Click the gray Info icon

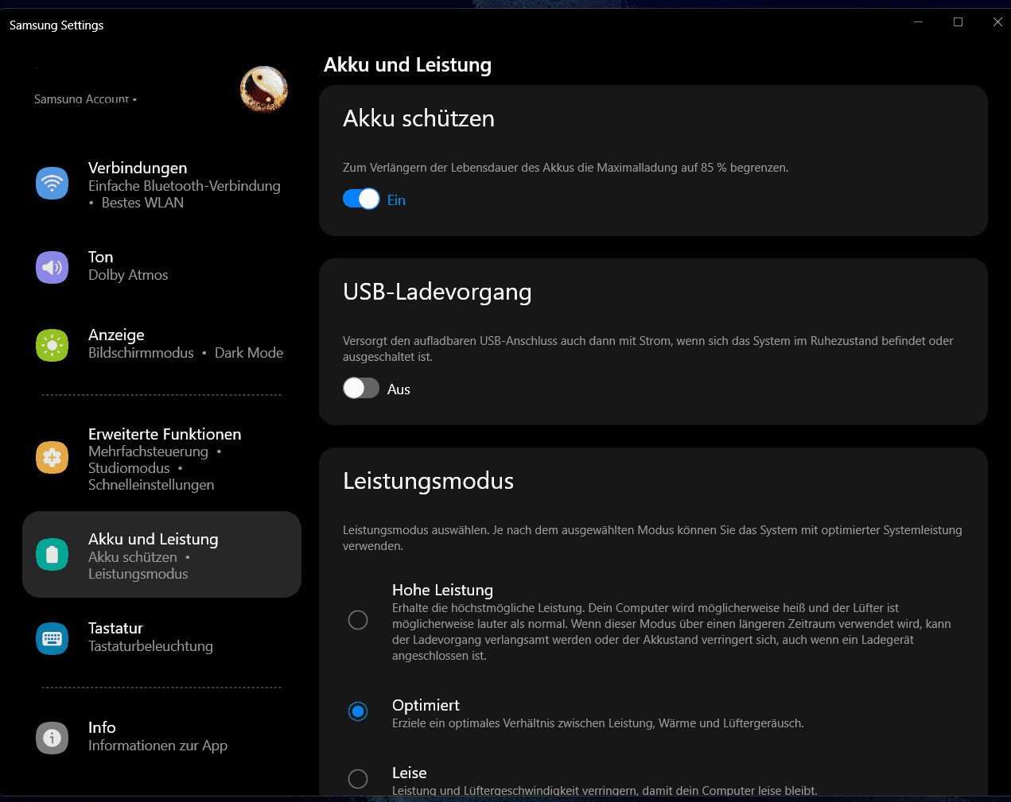point(52,738)
